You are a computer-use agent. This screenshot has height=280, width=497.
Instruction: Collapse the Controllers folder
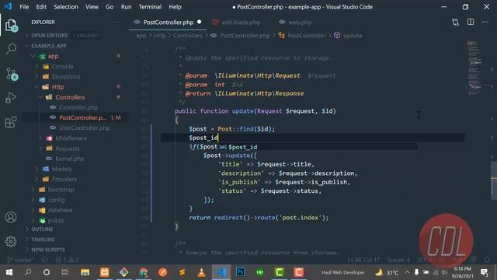tap(70, 97)
